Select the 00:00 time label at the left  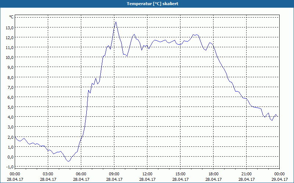pos(15,174)
